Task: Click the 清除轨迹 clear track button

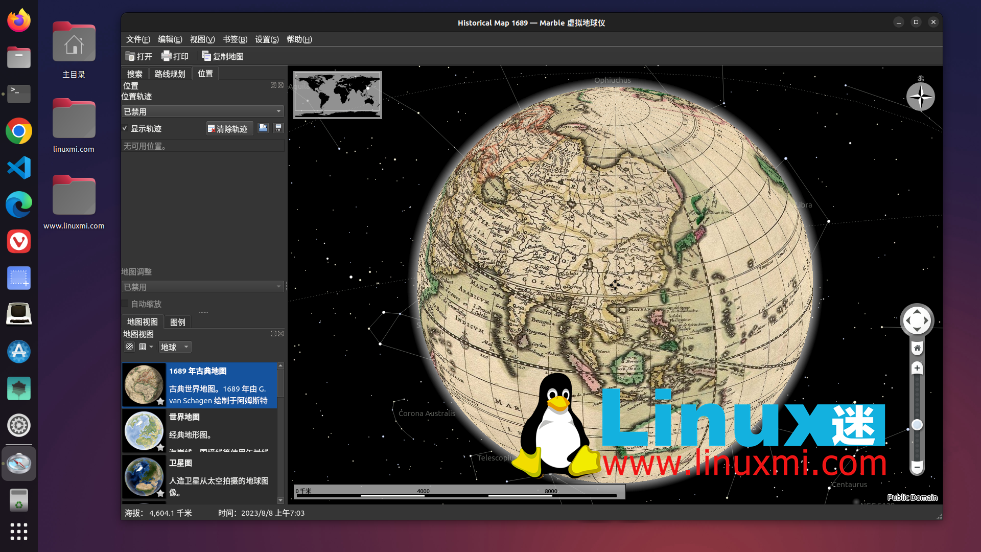Action: (229, 129)
